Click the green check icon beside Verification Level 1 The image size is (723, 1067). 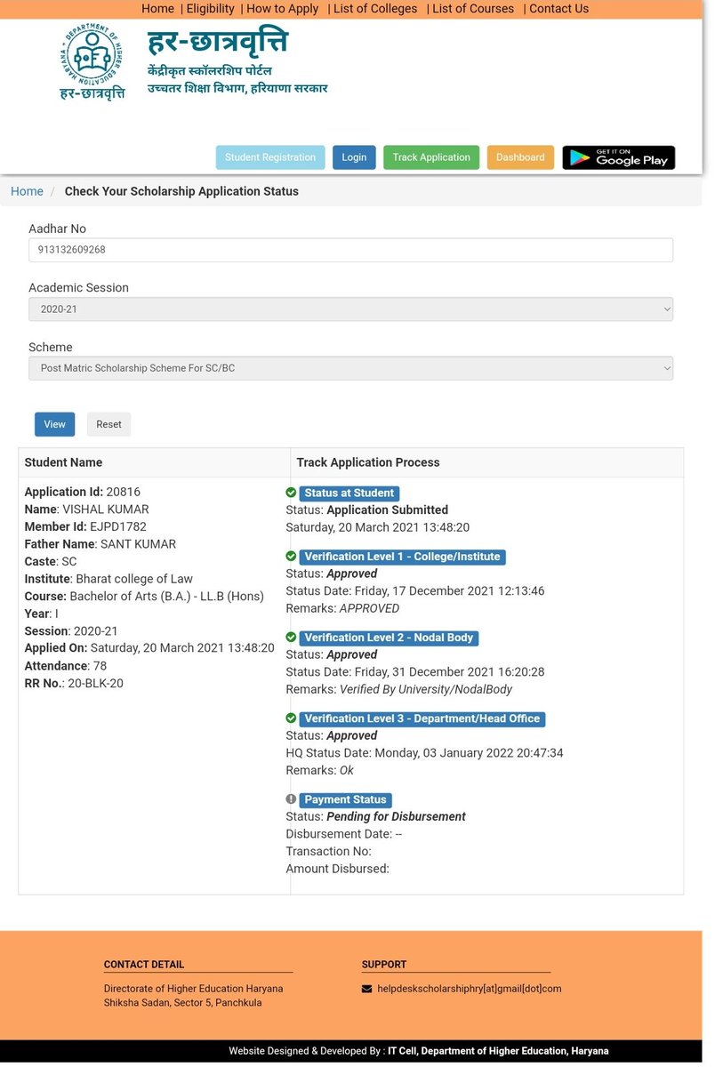[291, 557]
